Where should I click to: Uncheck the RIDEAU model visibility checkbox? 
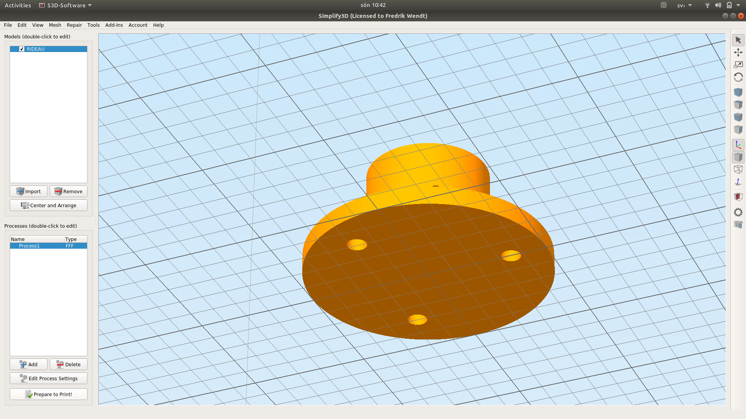point(22,49)
